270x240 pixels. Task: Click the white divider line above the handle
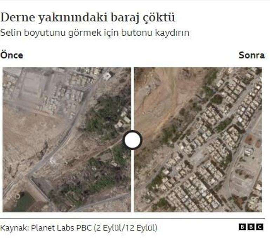pyautogui.click(x=133, y=99)
